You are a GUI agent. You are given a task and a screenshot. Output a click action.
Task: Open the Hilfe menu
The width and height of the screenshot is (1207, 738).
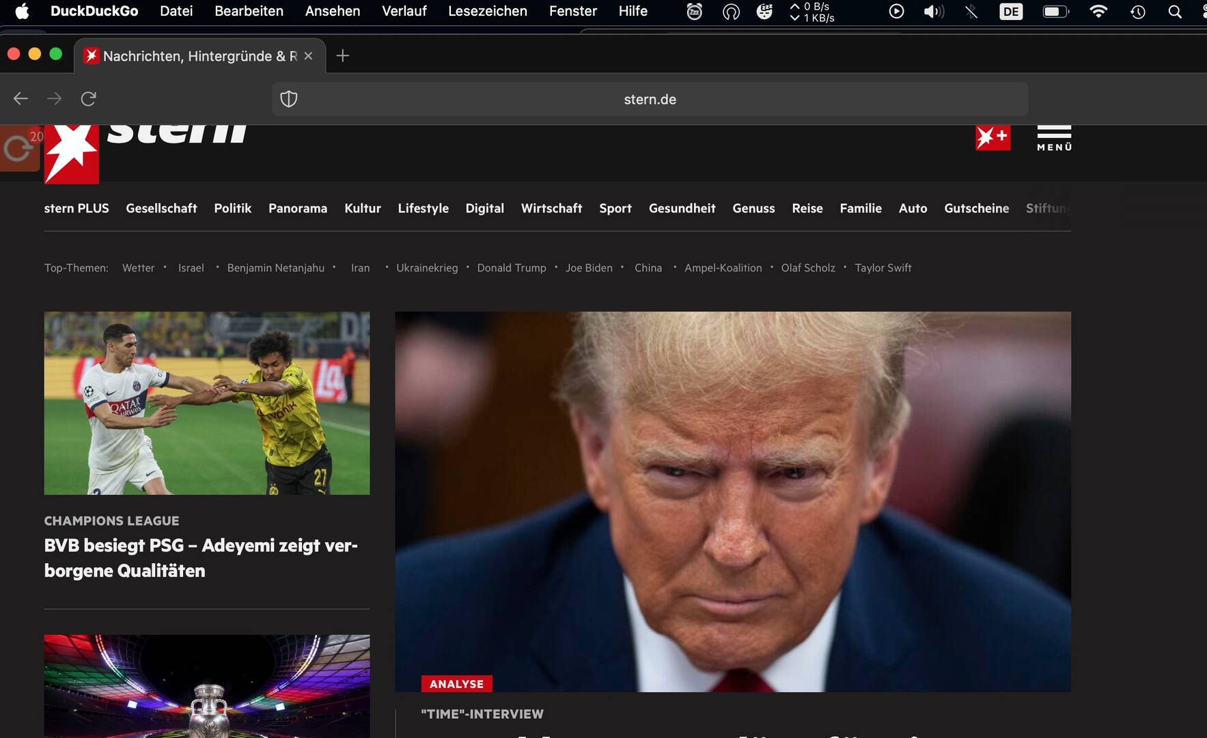pos(633,11)
